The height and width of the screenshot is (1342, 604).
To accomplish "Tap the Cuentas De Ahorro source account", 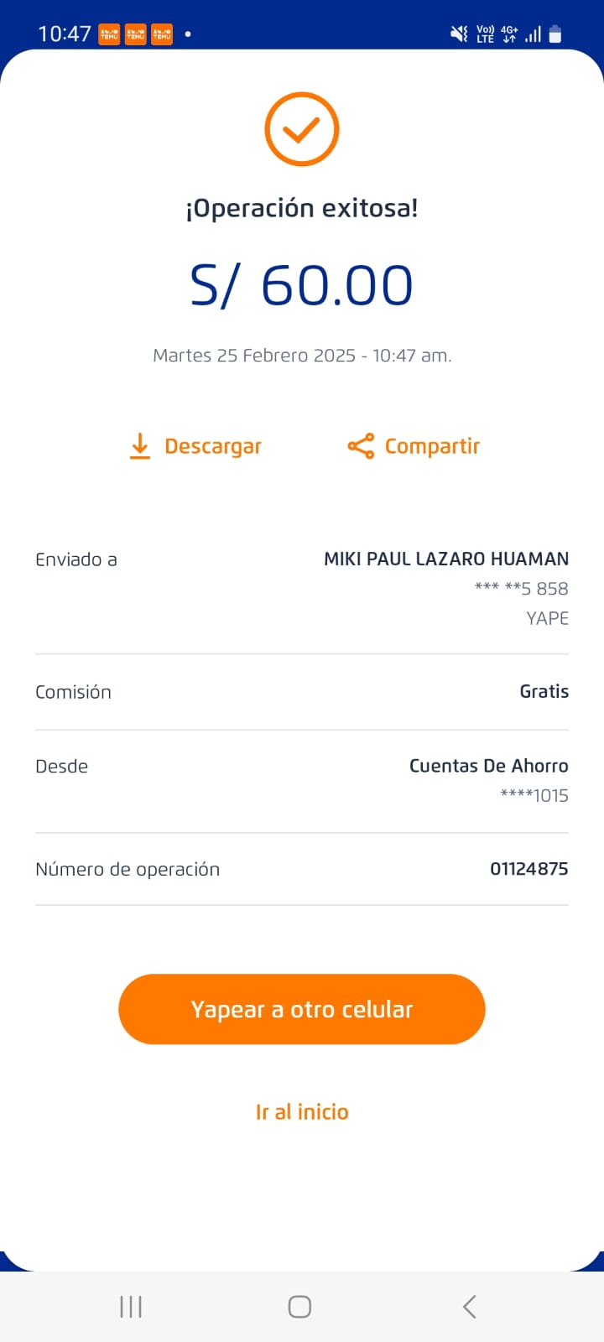I will (488, 766).
